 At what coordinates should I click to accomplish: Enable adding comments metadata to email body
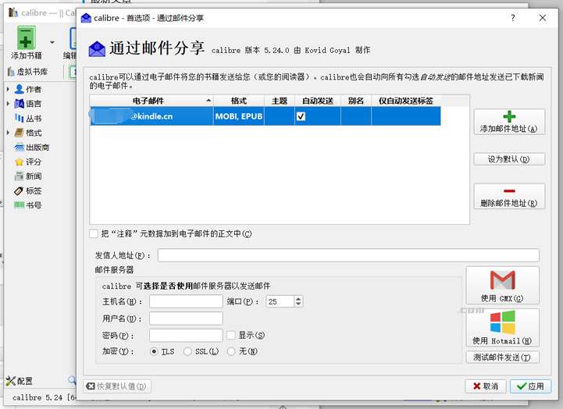[94, 234]
